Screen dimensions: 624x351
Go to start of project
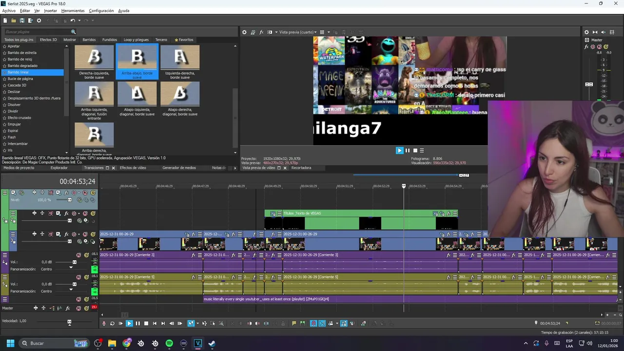pos(155,323)
